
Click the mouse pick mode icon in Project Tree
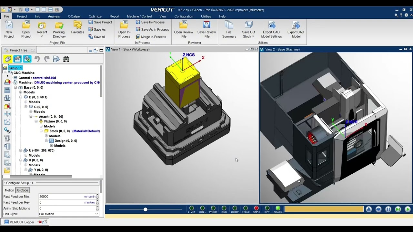coord(8,59)
